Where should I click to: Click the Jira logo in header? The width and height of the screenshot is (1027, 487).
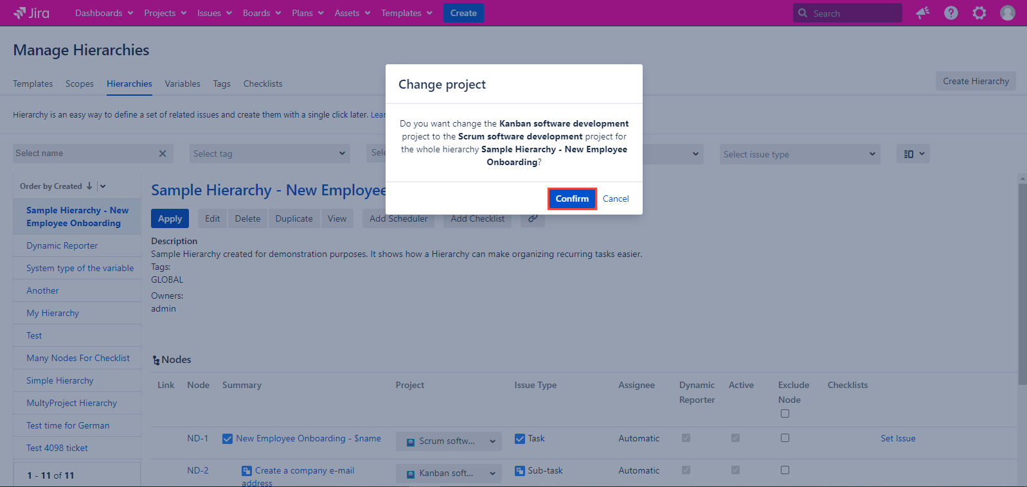coord(31,13)
